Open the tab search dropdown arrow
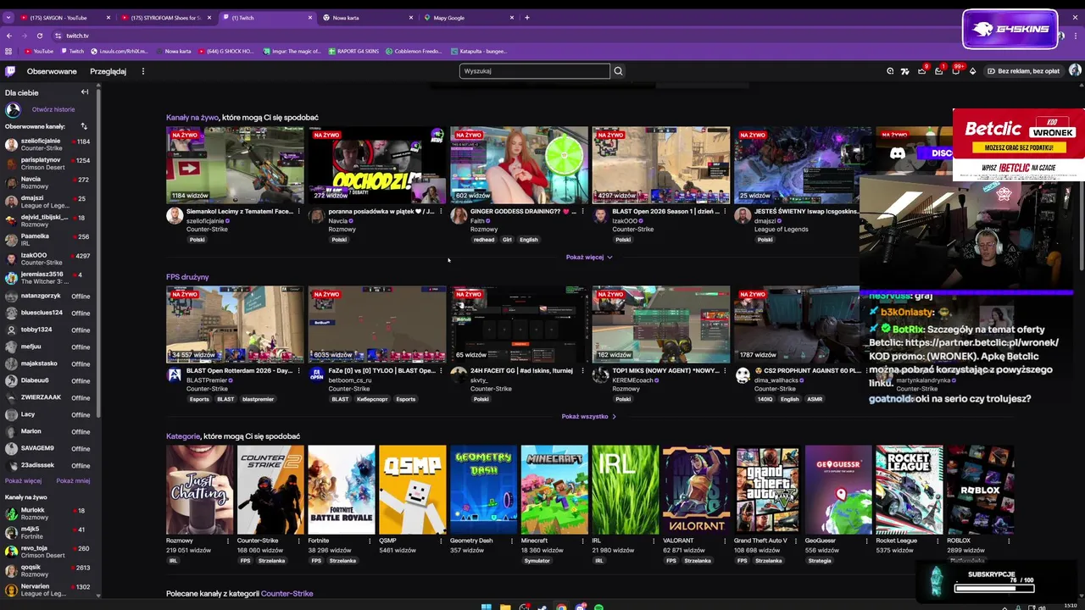 coord(8,18)
